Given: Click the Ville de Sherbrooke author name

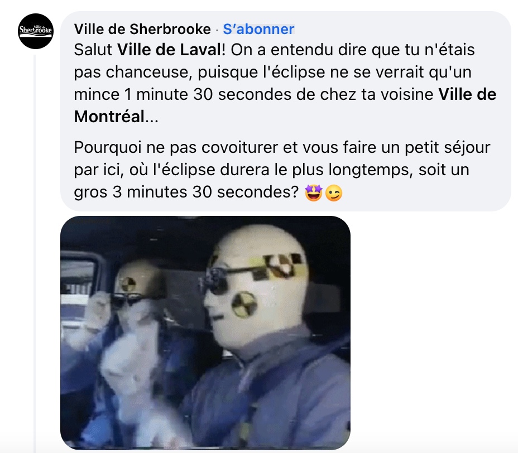Looking at the screenshot, I should point(142,29).
